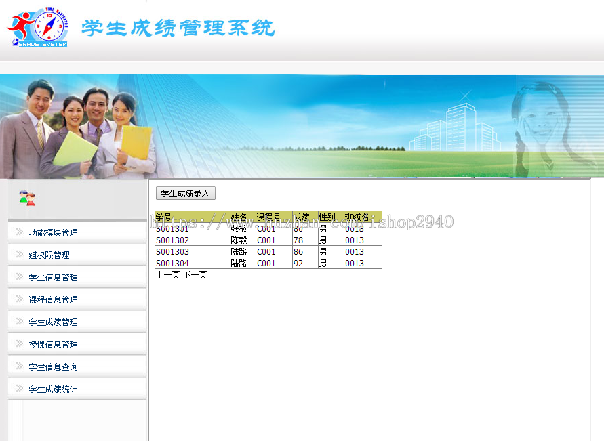Click the 成绩 column header
Screen dimensions: 604x441
(x=305, y=217)
